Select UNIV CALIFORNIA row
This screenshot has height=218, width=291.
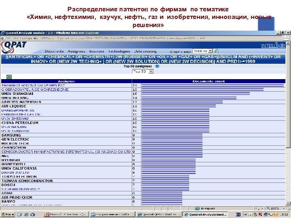pos(143,168)
